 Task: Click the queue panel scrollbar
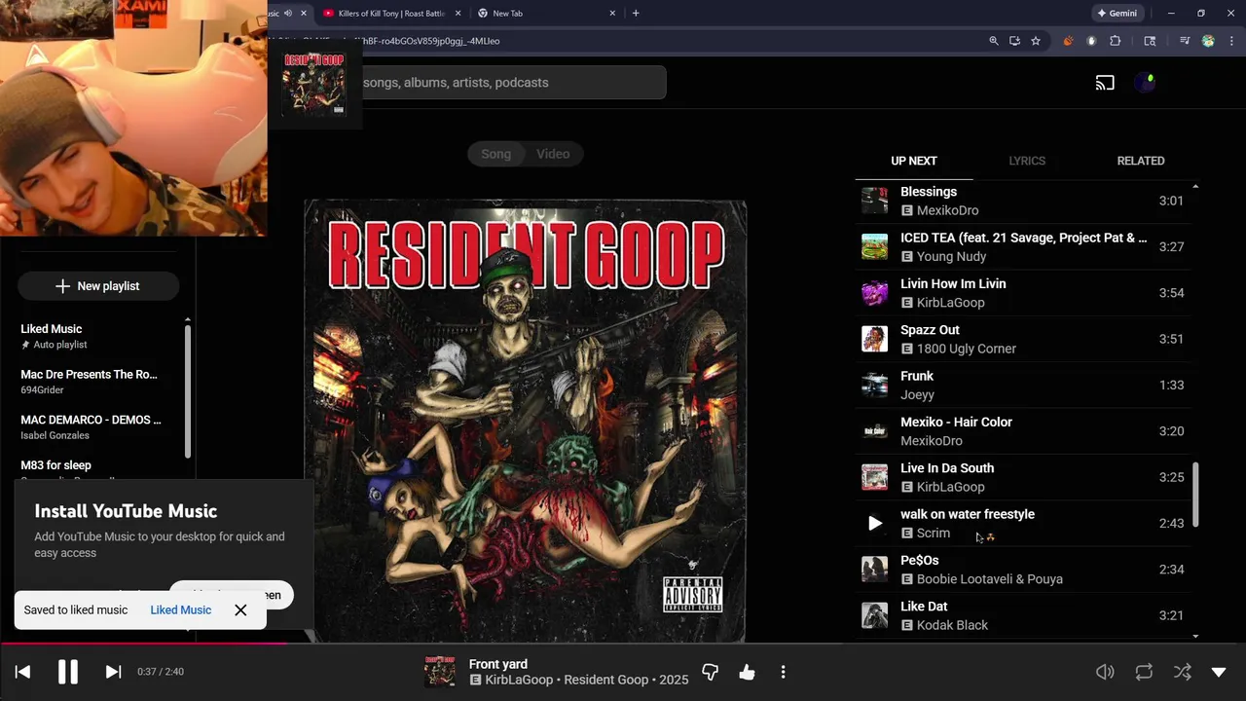[x=1195, y=495]
